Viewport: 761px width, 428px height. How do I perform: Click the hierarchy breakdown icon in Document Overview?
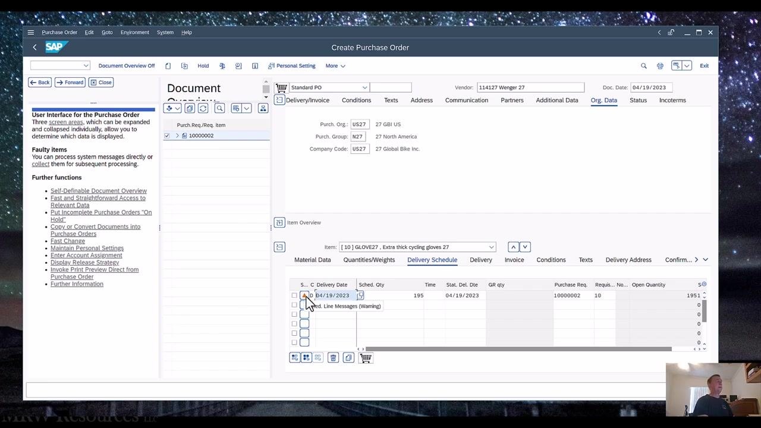[x=263, y=108]
